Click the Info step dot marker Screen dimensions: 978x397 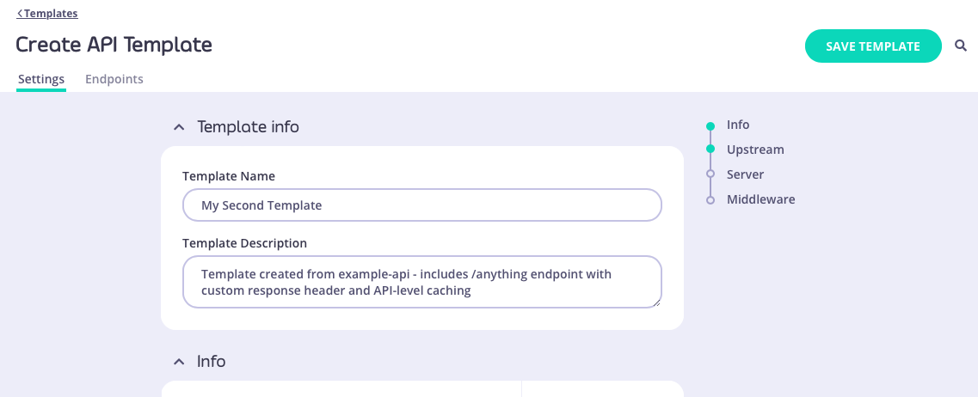(710, 125)
